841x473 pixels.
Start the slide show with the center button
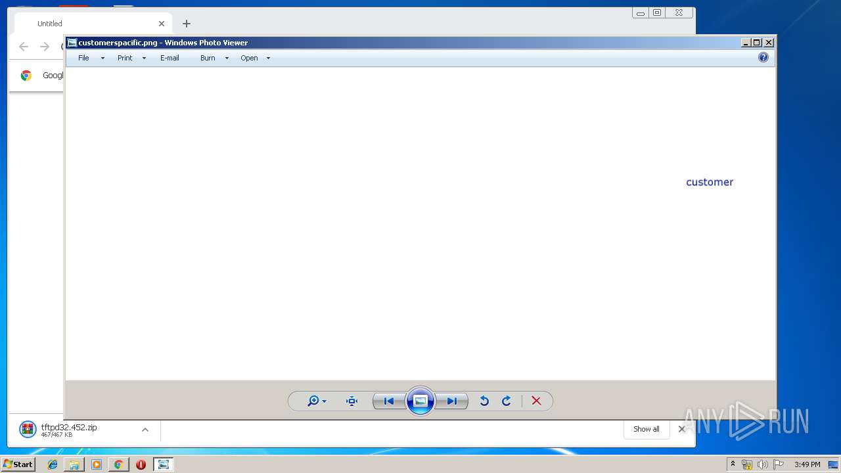pyautogui.click(x=420, y=401)
